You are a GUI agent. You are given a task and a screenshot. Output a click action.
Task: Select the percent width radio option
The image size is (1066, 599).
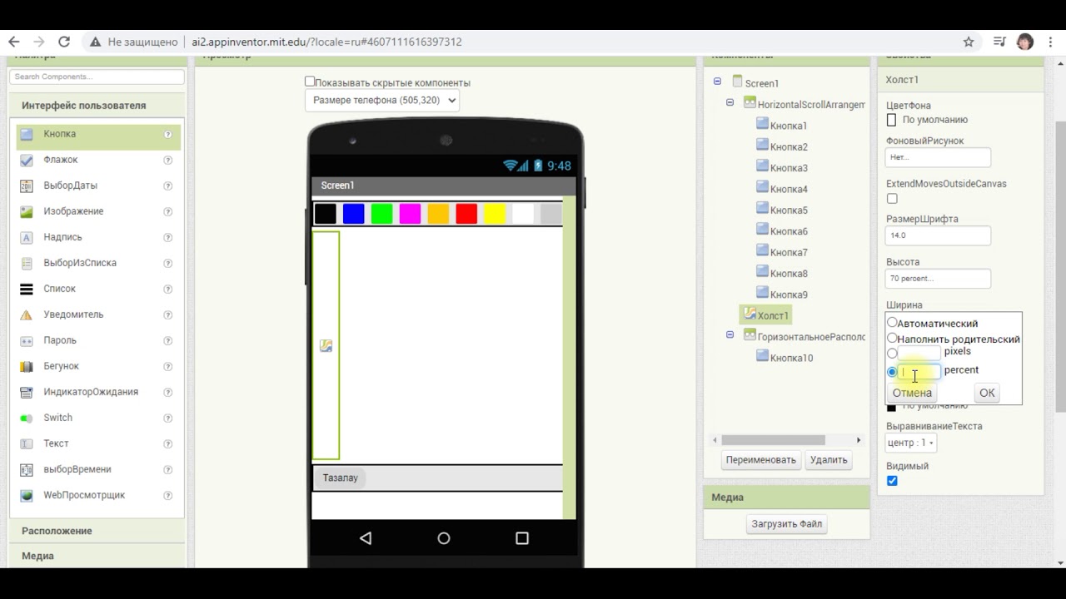pyautogui.click(x=892, y=372)
